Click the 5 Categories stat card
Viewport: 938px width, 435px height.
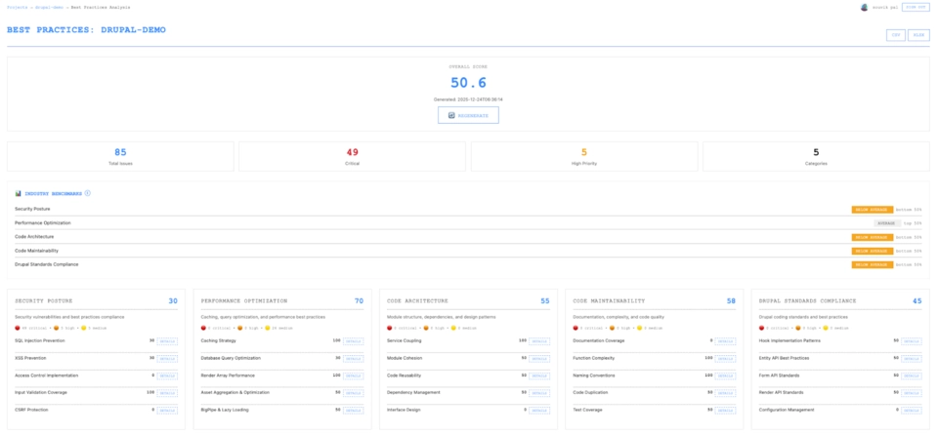pyautogui.click(x=816, y=157)
